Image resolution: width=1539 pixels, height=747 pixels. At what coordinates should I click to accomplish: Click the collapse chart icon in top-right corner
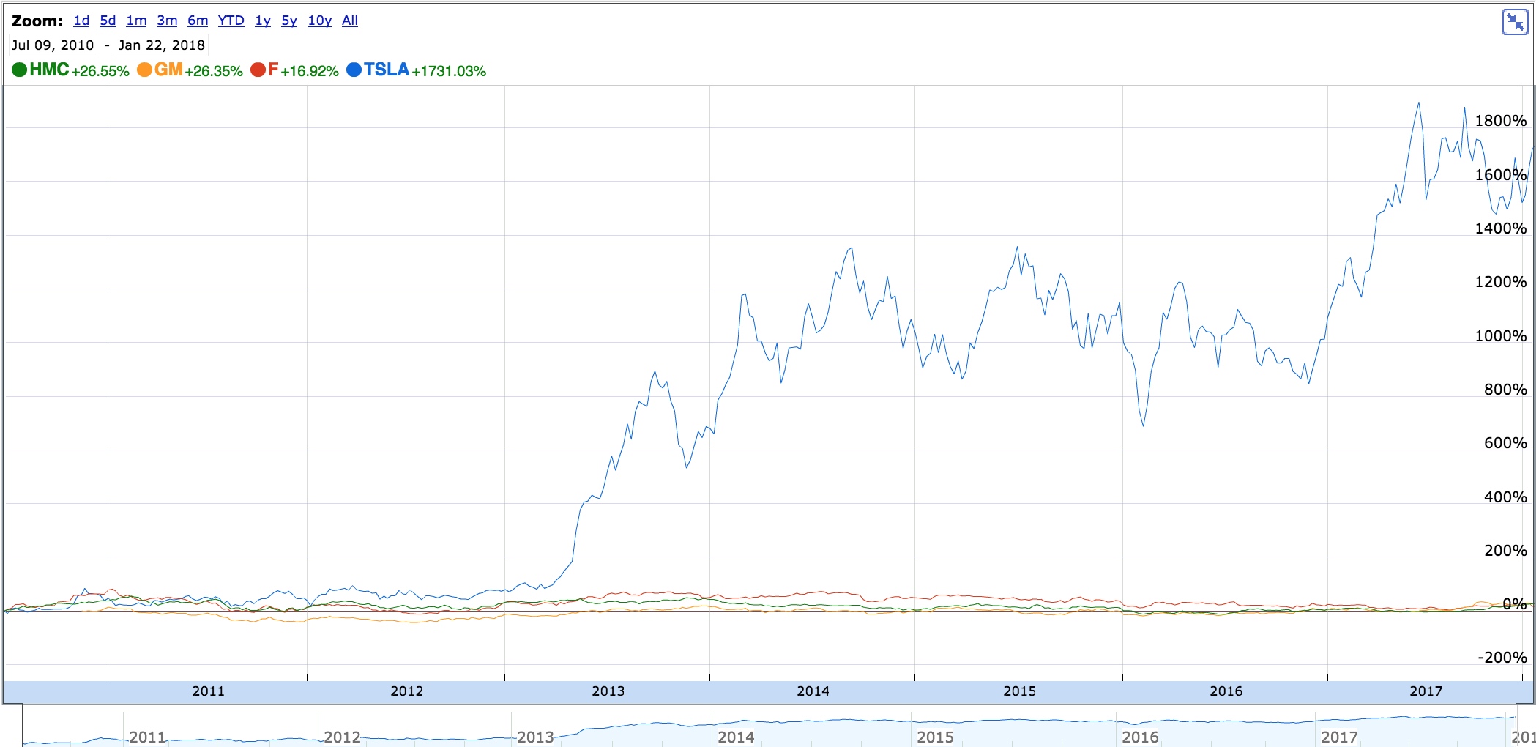[x=1515, y=22]
